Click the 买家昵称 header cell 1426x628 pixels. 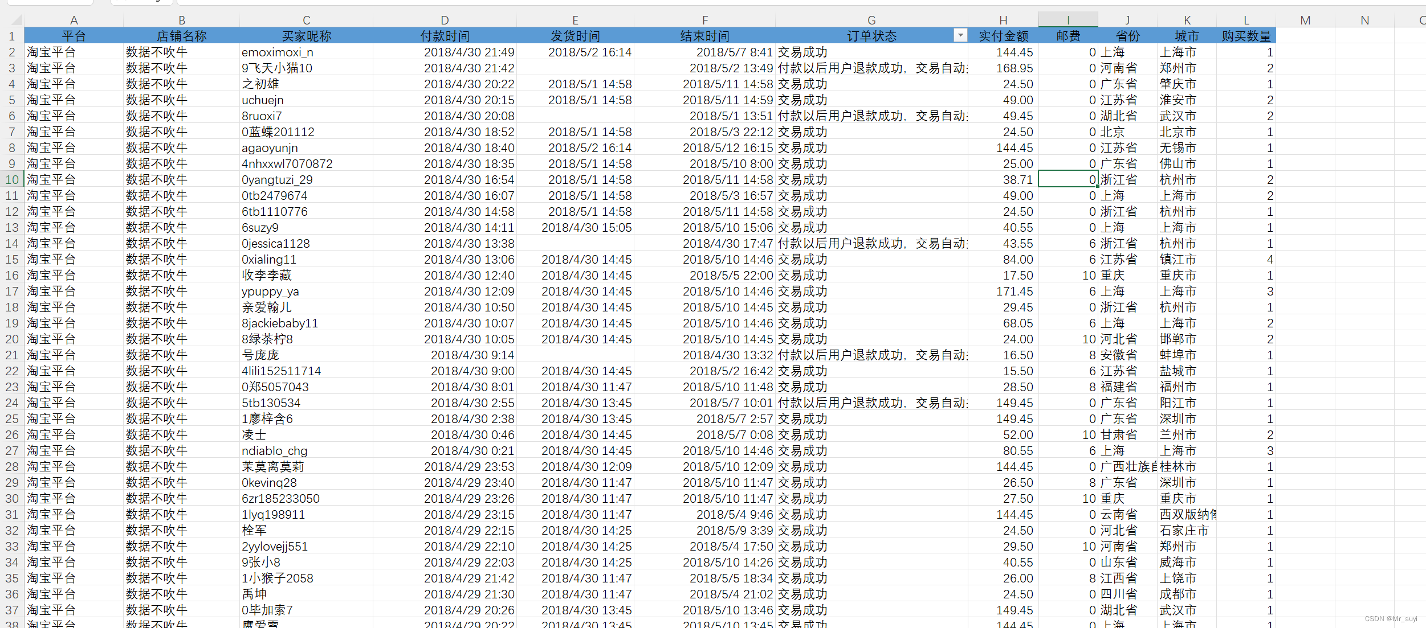coord(306,36)
